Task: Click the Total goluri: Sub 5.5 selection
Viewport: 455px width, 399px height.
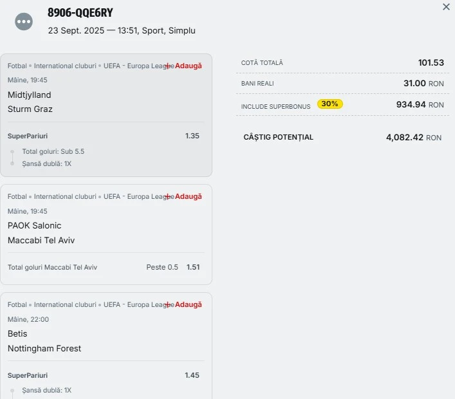Action: 53,151
